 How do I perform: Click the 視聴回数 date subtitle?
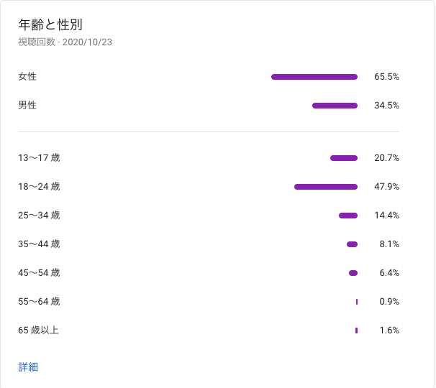pyautogui.click(x=65, y=42)
